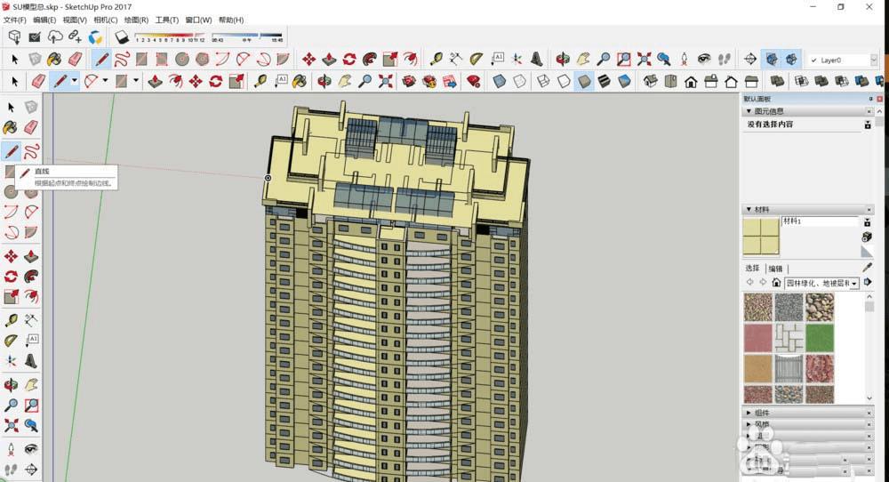
Task: Open the 相机(C) menu
Action: 106,20
